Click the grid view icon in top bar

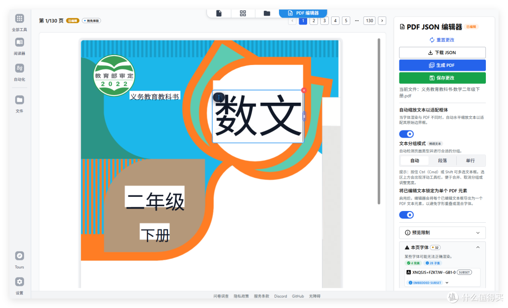click(x=243, y=13)
